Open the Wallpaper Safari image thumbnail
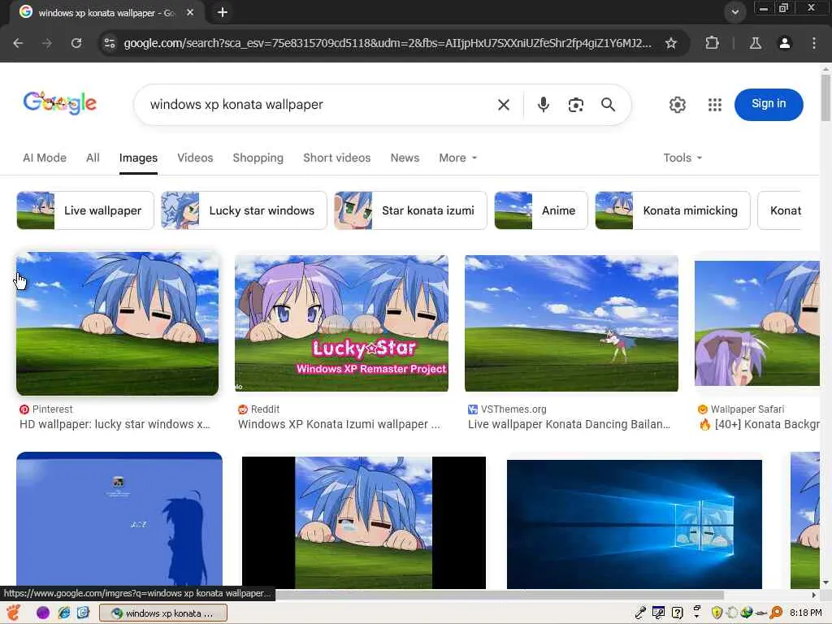The image size is (832, 624). (x=757, y=323)
